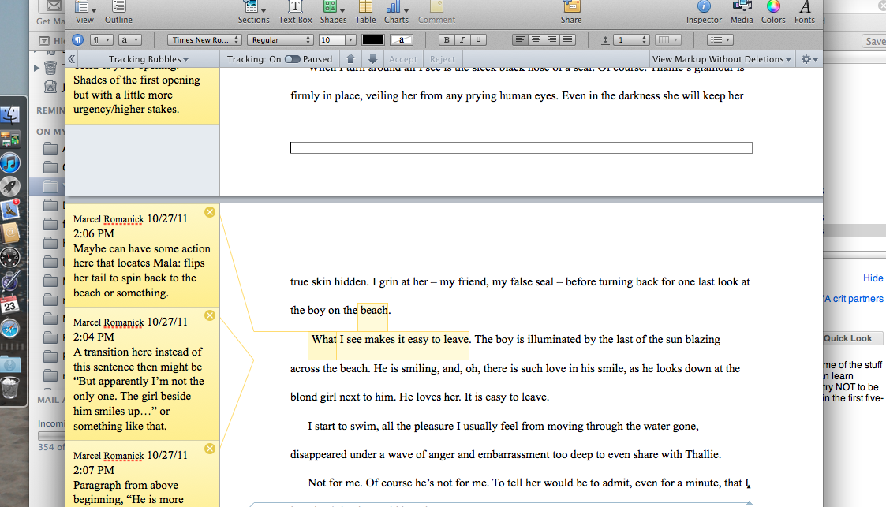
Task: Open the line spacing value dropdown
Action: tap(632, 40)
